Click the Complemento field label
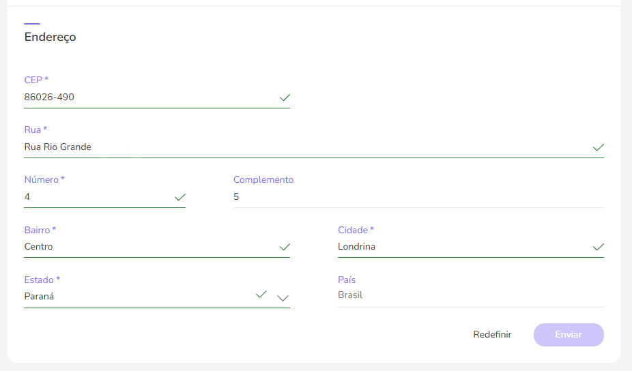 point(263,180)
